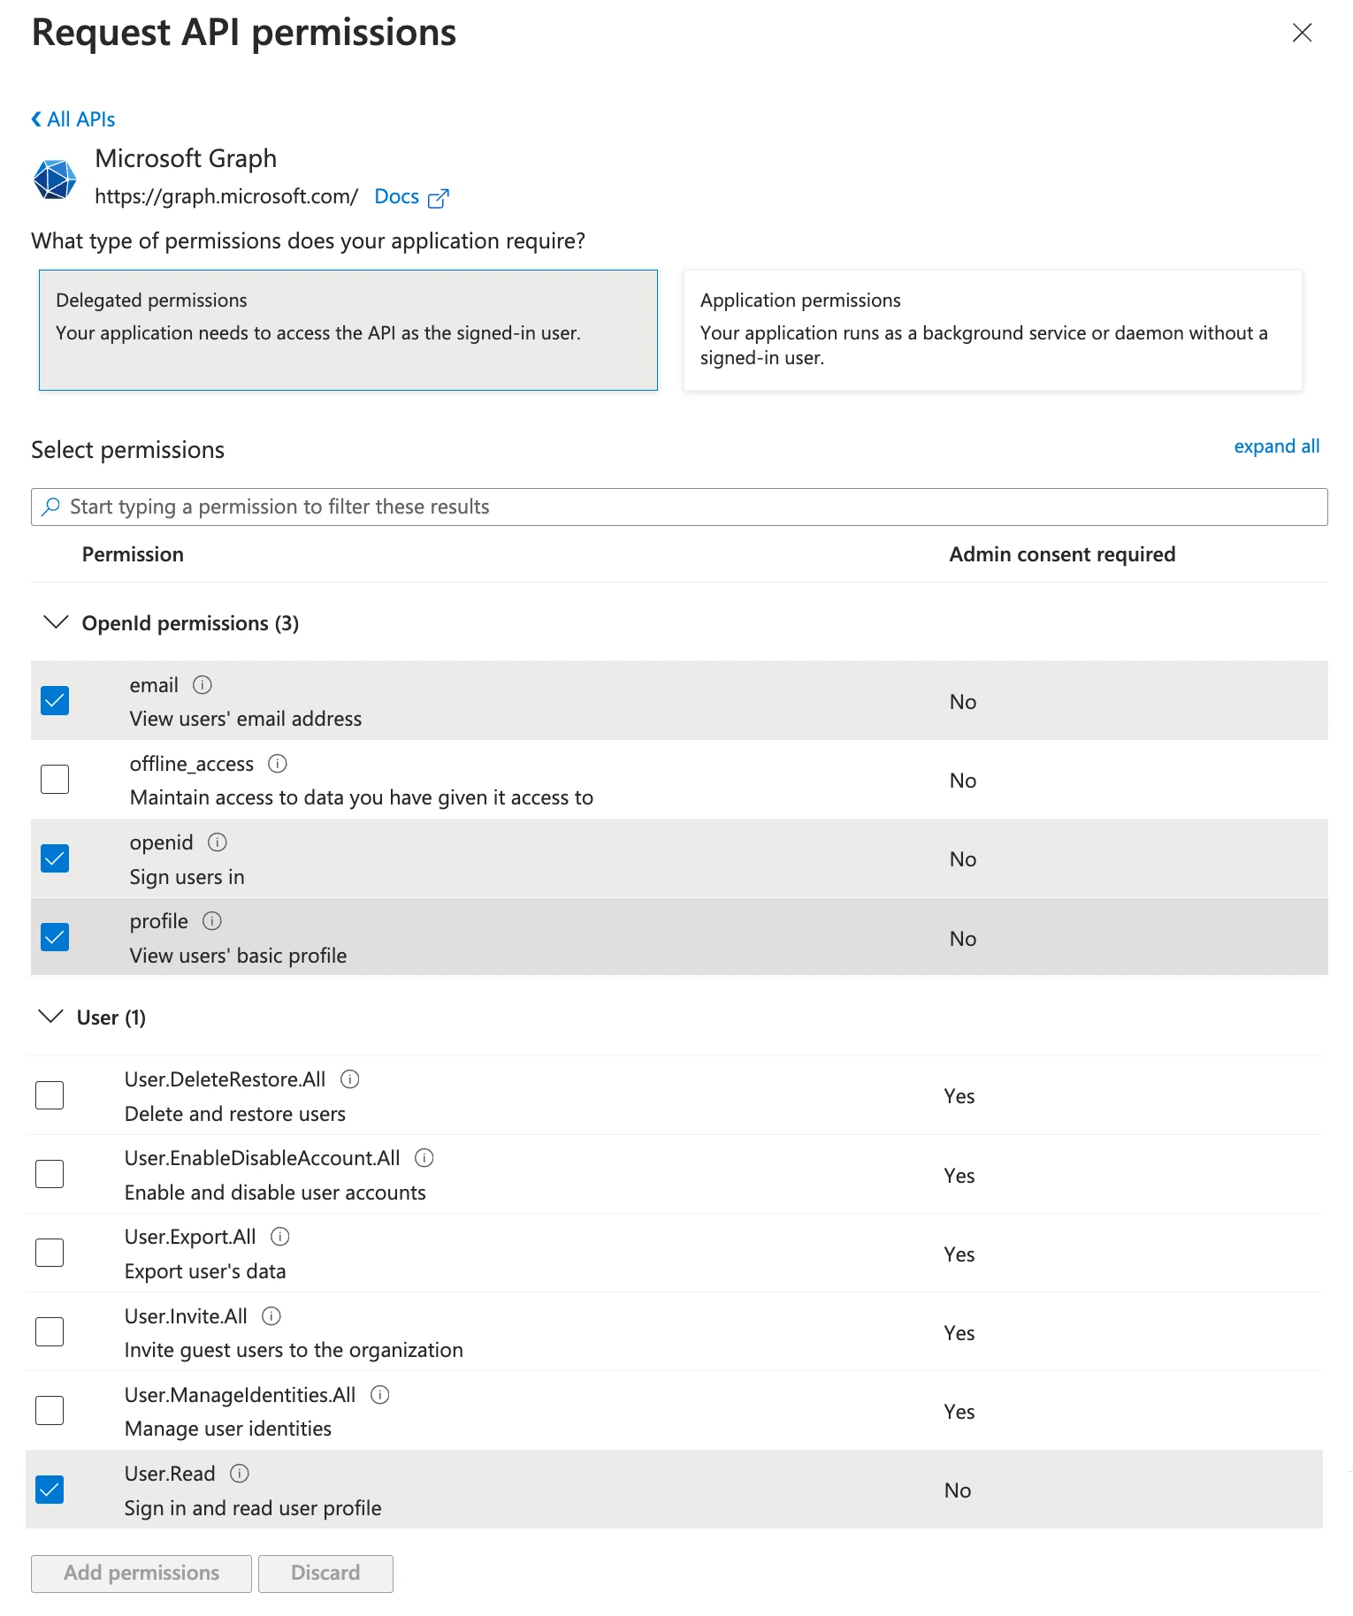Open info tooltip for User.Read permission

point(238,1473)
